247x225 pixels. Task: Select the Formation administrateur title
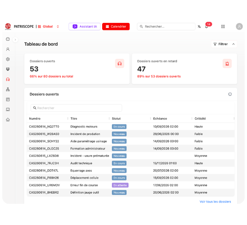coord(88,148)
